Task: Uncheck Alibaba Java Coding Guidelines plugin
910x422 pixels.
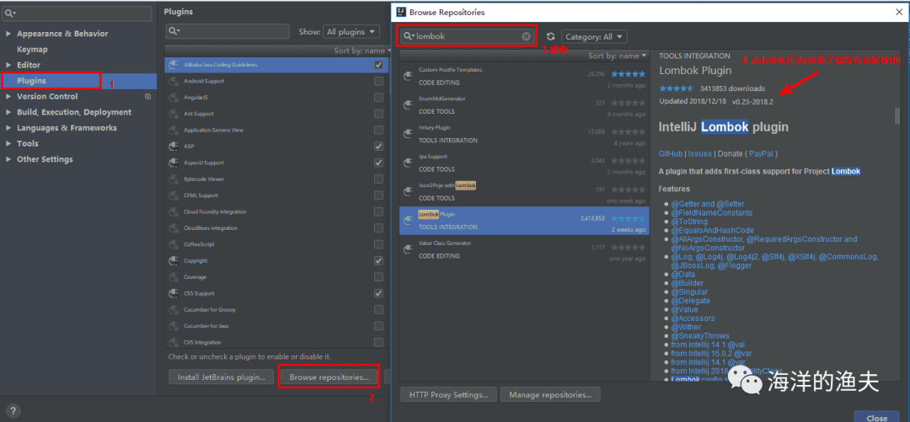Action: 378,64
